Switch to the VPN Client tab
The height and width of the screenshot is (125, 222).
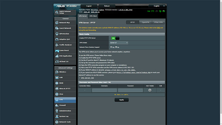point(93,16)
